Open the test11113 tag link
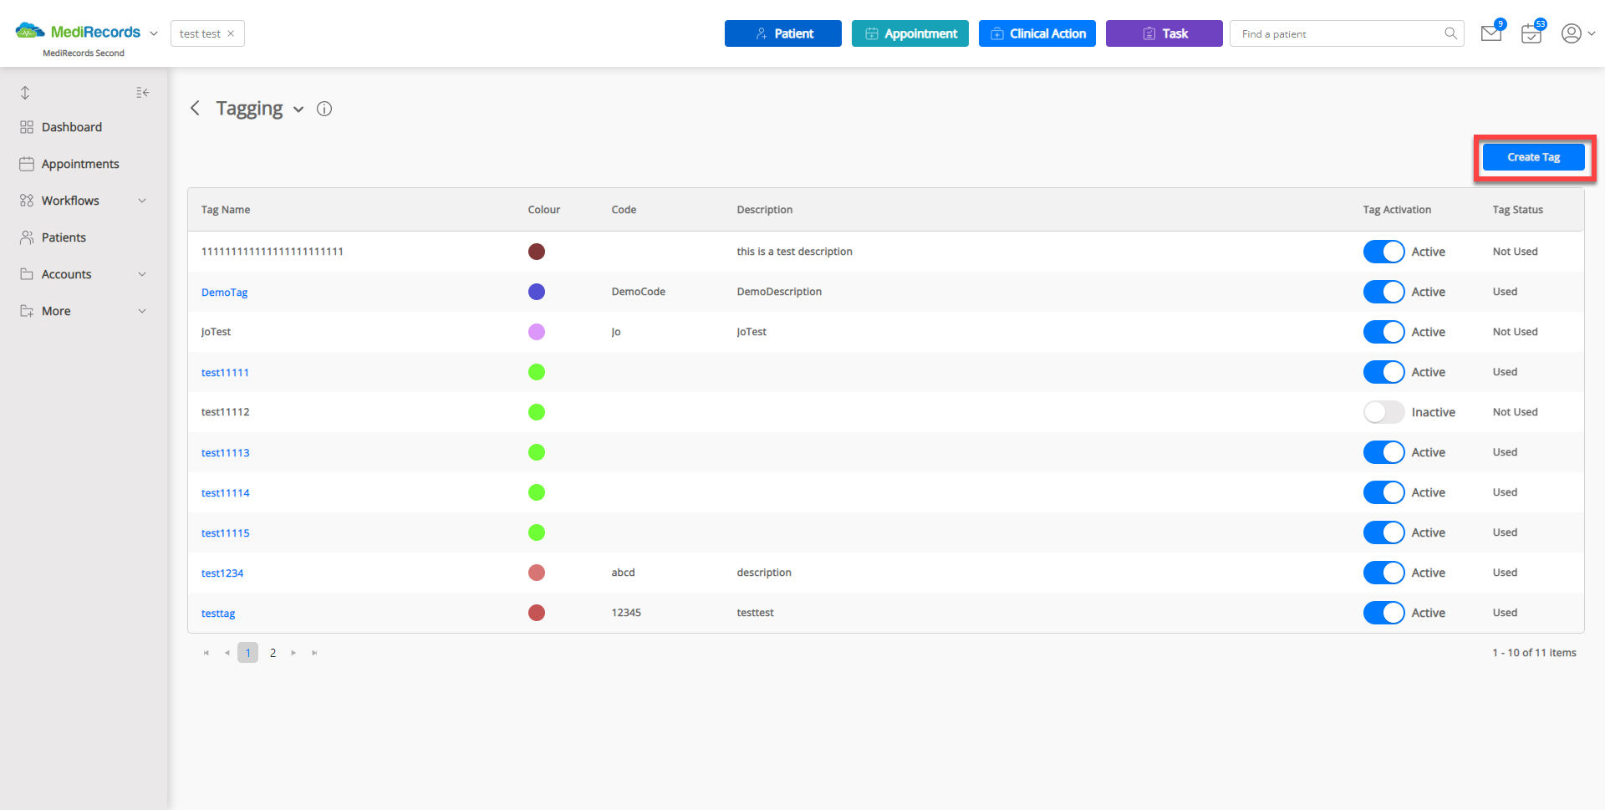1605x810 pixels. pyautogui.click(x=225, y=453)
